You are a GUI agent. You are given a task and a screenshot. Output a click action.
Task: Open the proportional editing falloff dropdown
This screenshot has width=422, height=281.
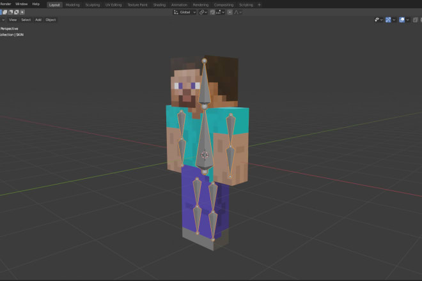coord(238,12)
